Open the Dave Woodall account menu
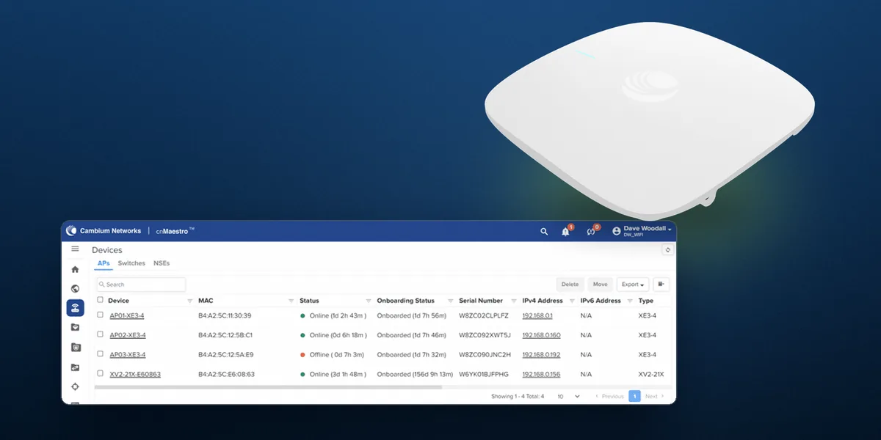 648,231
